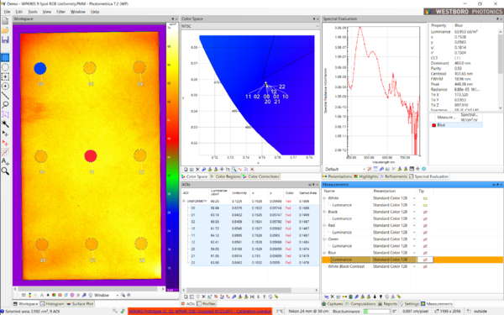504x315 pixels.
Task: Select the text annotation tool
Action: (5, 161)
